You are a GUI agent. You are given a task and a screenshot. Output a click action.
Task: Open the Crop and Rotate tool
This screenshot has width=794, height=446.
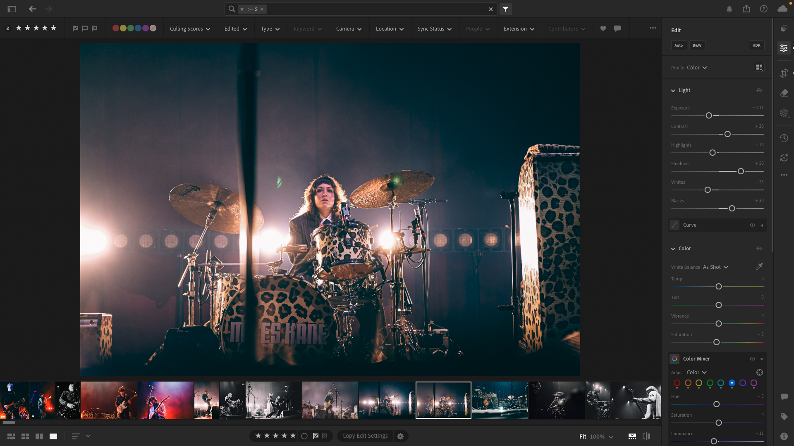(x=784, y=74)
